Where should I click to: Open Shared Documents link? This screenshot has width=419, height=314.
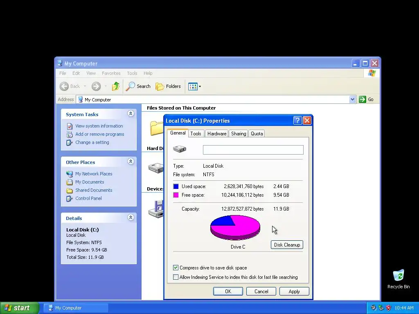[x=94, y=190]
